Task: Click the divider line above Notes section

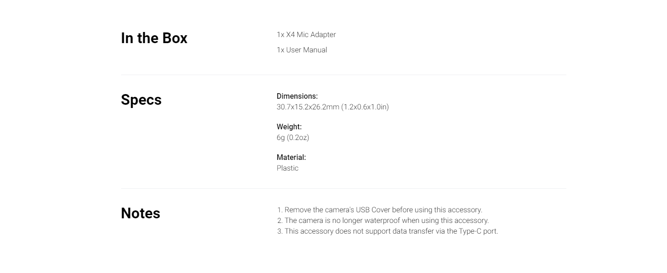Action: tap(343, 189)
